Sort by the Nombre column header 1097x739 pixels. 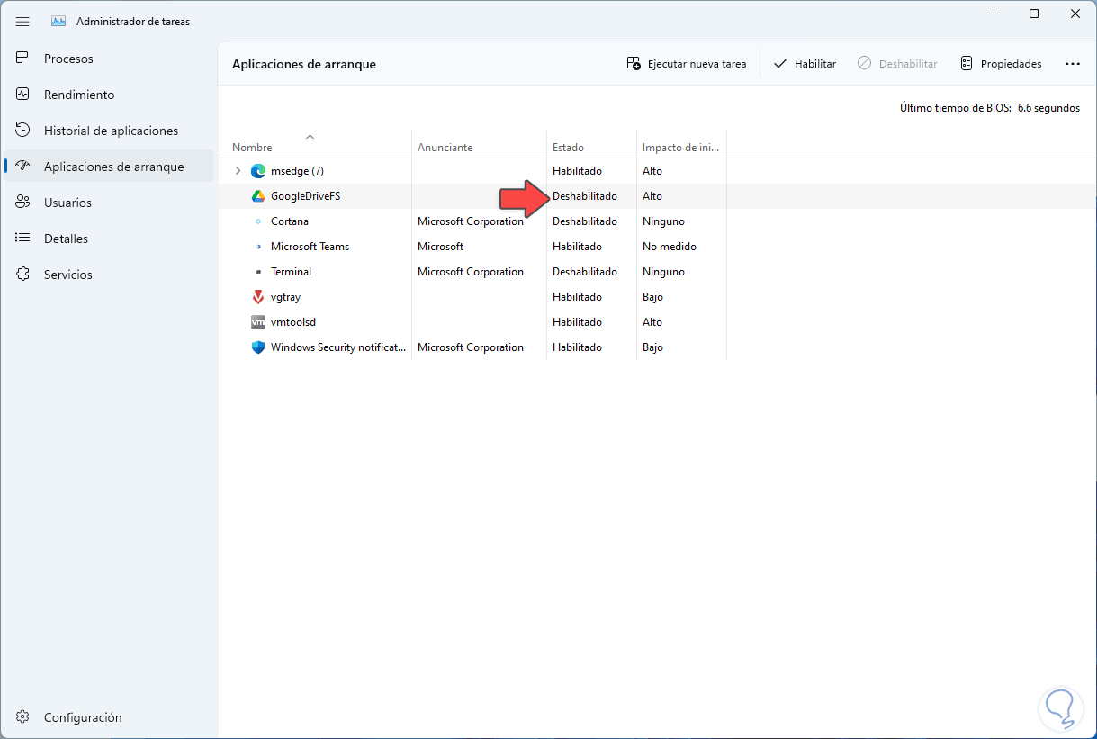point(252,148)
